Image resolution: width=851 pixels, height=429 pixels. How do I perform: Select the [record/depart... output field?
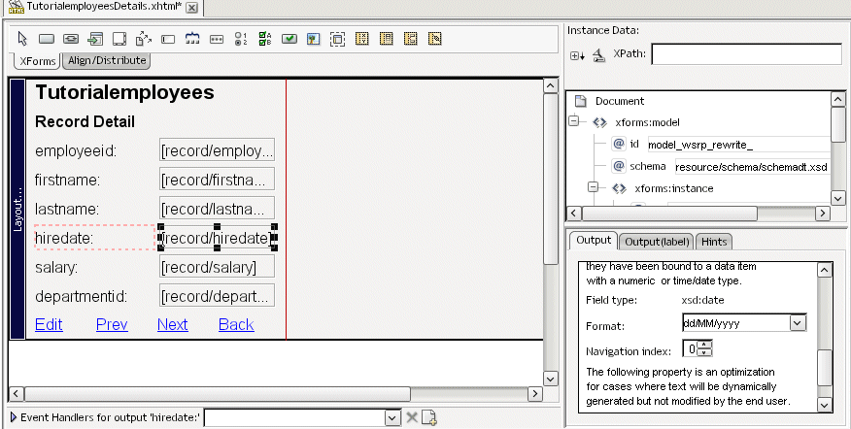point(217,296)
